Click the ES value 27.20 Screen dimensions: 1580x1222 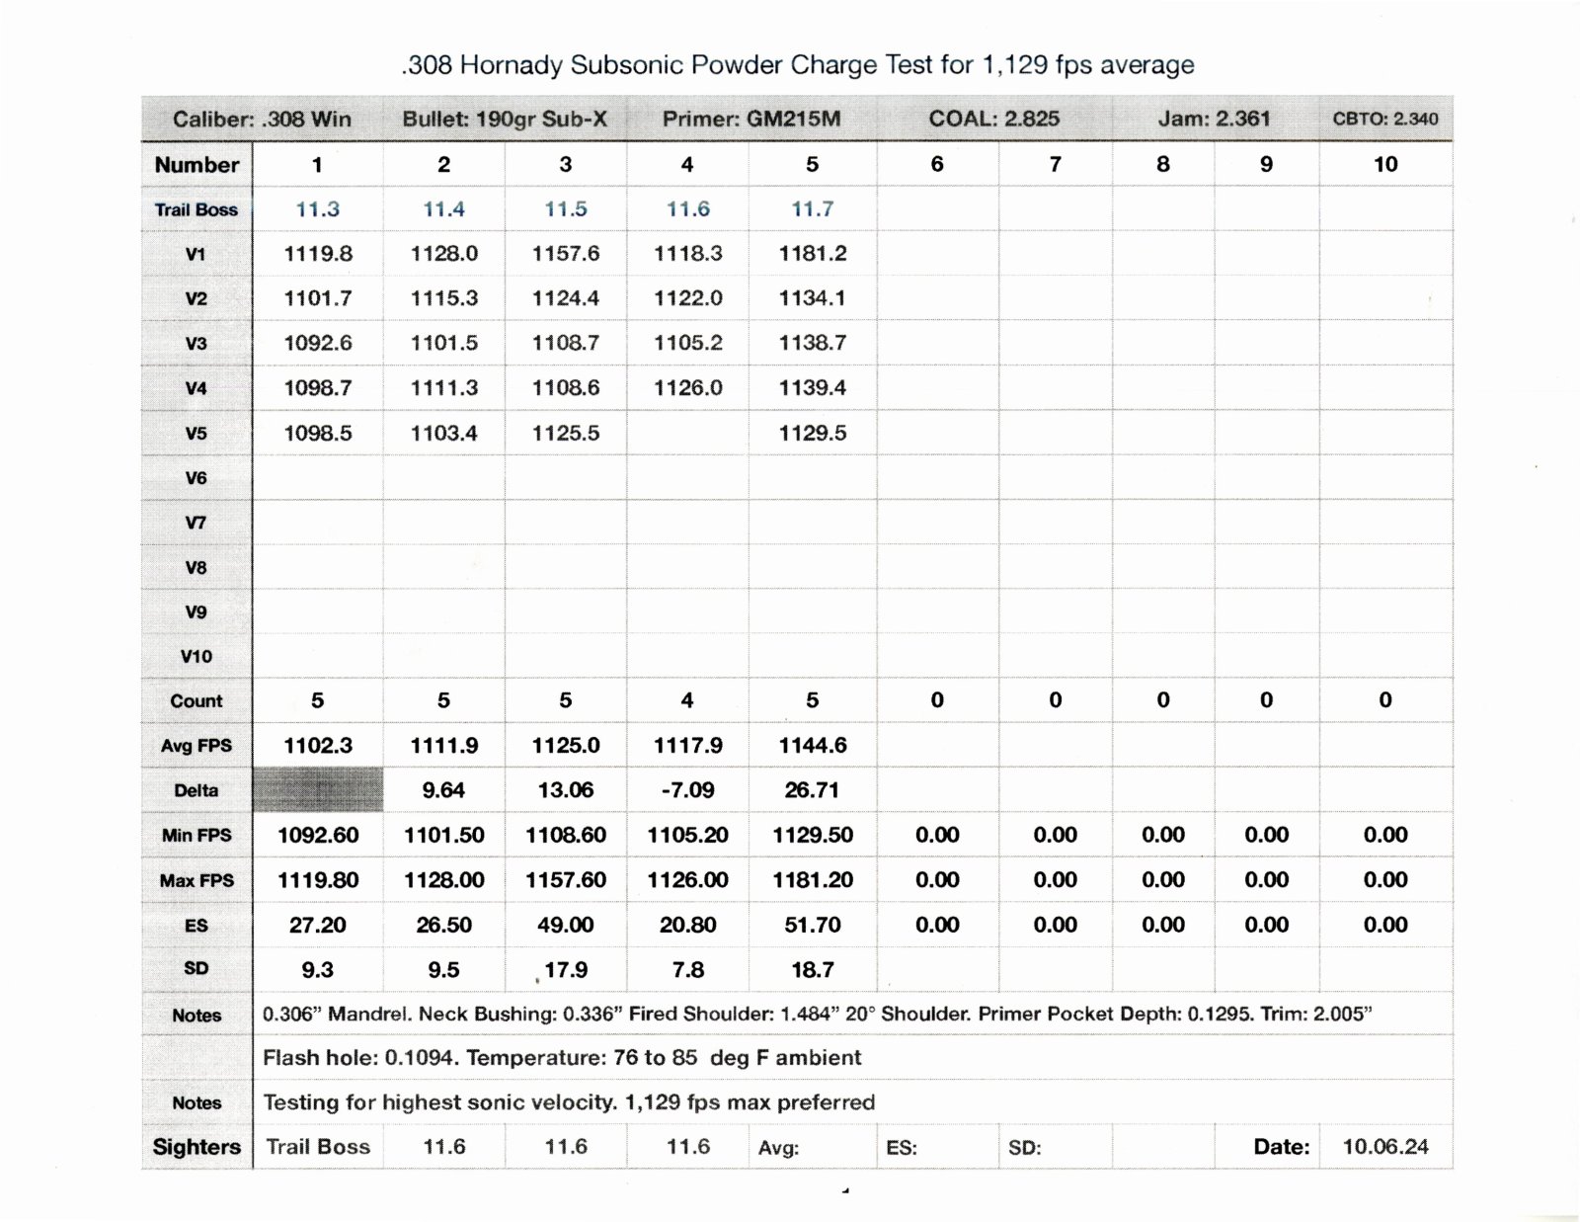point(317,926)
